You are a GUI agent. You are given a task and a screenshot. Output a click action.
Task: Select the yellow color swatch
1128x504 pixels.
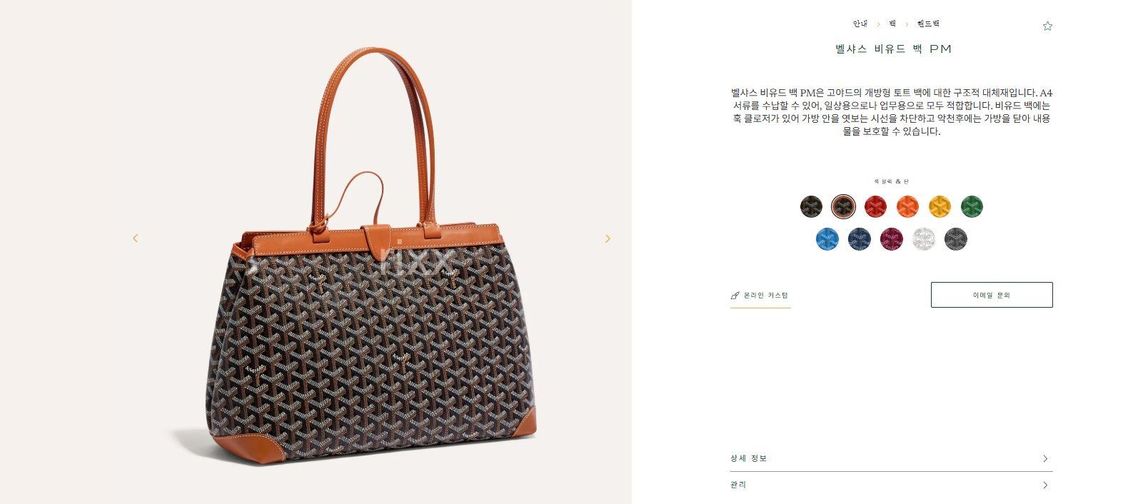940,206
